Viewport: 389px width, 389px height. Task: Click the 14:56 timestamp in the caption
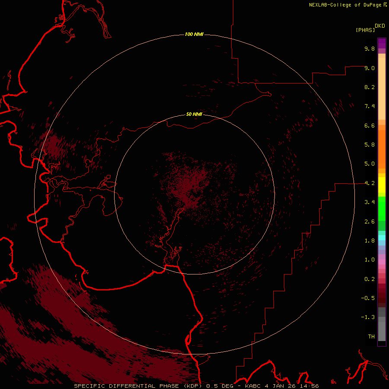(x=309, y=386)
